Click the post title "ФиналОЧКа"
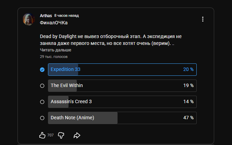Image resolution: width=232 pixels, height=145 pixels. (x=54, y=23)
